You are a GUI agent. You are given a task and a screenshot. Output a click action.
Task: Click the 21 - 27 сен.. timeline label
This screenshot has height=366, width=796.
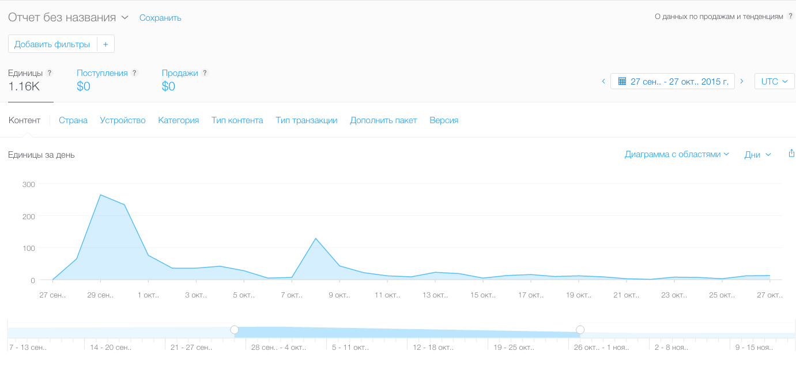[191, 348]
